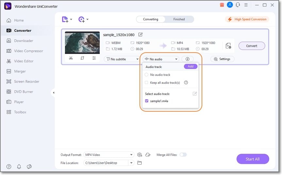This screenshot has width=282, height=175.
Task: Rename file with the edit pencil icon
Action: [140, 35]
